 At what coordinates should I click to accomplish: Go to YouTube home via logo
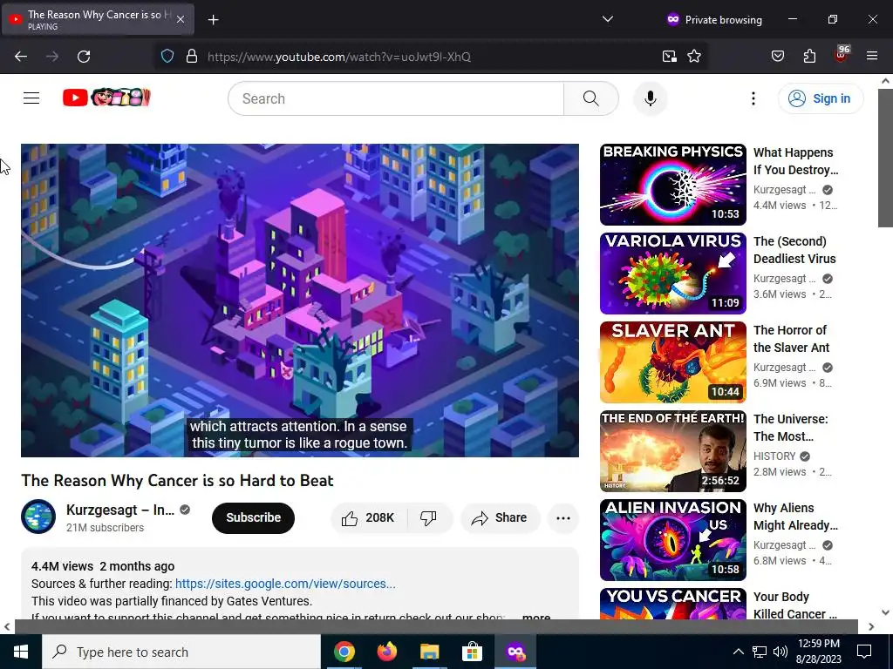coord(106,98)
